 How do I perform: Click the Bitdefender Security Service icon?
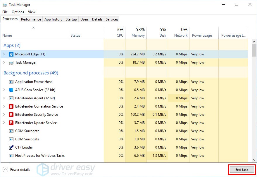[11, 115]
